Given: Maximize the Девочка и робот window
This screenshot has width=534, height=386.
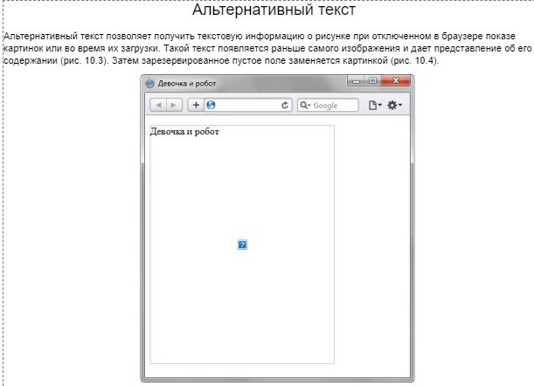Looking at the screenshot, I should 373,81.
